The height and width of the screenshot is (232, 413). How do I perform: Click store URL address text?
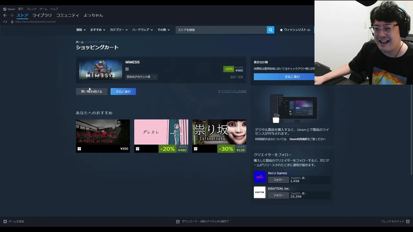tap(35, 22)
